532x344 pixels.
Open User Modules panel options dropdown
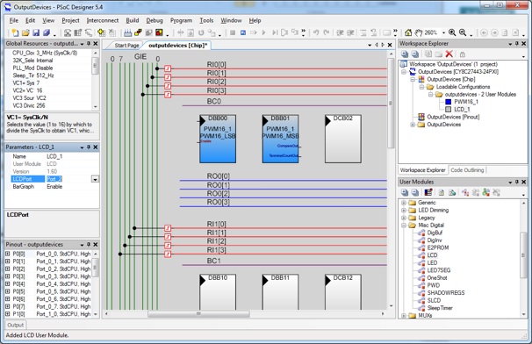(510, 183)
